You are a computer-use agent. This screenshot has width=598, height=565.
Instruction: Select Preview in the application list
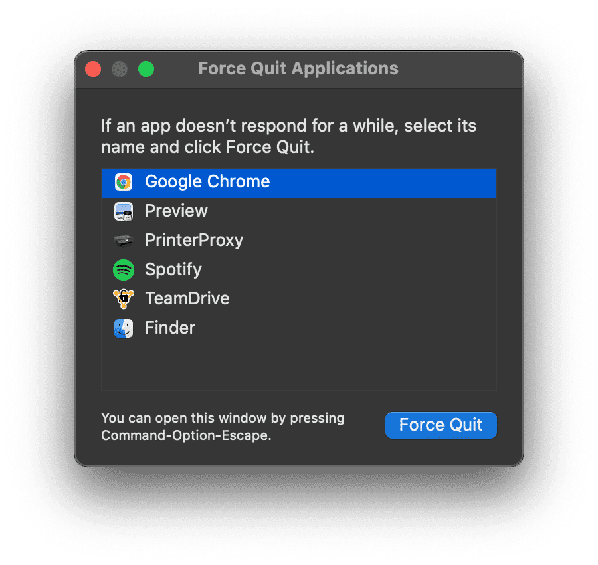(176, 211)
